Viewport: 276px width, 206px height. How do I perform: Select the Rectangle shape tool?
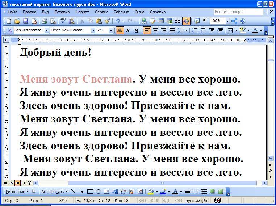point(90,192)
